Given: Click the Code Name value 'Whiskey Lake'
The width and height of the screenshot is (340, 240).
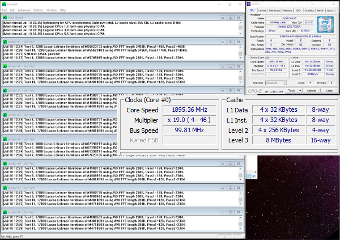Looking at the screenshot, I should 278,22.
